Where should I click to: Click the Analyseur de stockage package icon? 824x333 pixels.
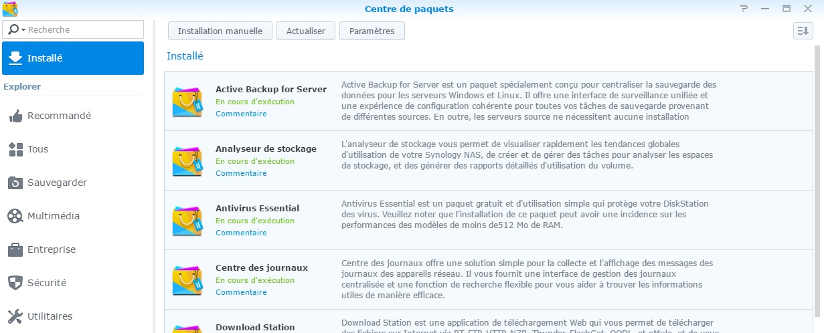point(187,160)
